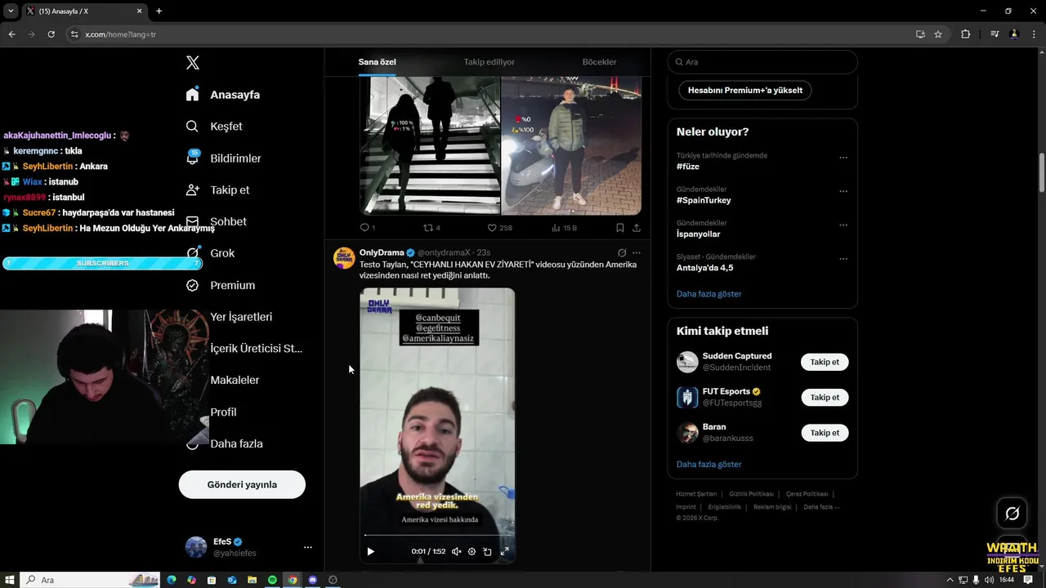The width and height of the screenshot is (1046, 588).
Task: Seek on the video progress bar
Action: 437,536
